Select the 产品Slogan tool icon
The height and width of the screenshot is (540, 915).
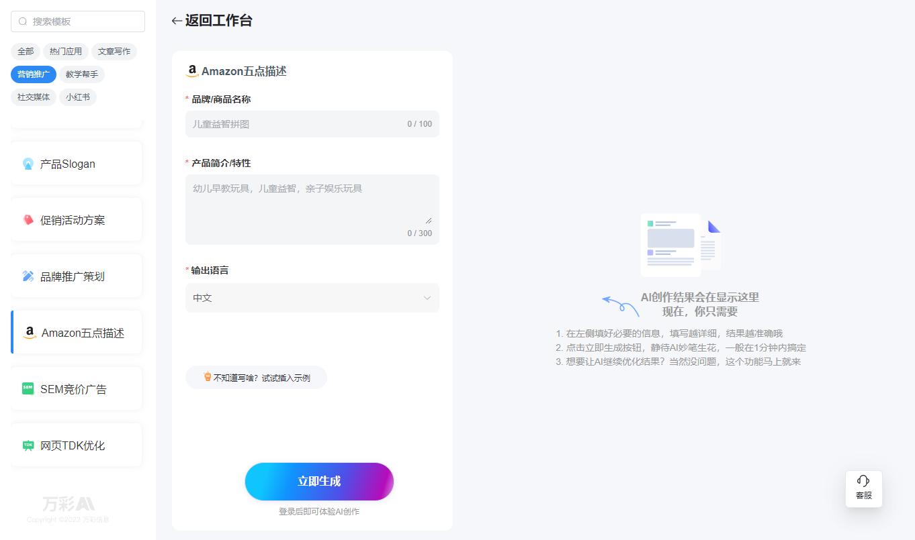pos(28,163)
